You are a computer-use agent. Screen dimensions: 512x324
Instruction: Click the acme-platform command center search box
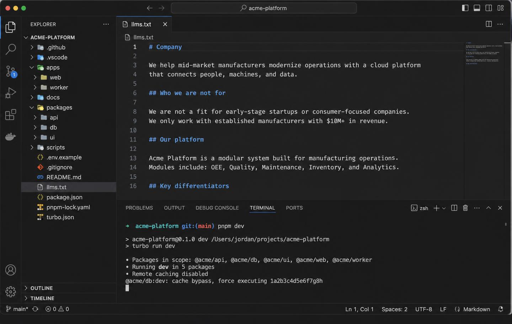point(264,8)
